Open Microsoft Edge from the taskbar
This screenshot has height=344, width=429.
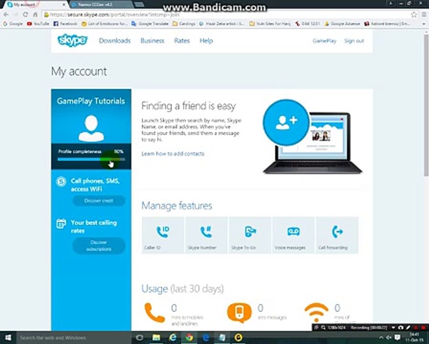coord(205,338)
